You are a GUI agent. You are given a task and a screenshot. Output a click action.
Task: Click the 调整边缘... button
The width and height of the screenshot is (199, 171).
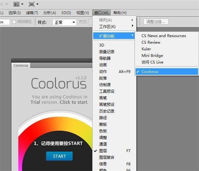pos(156,22)
